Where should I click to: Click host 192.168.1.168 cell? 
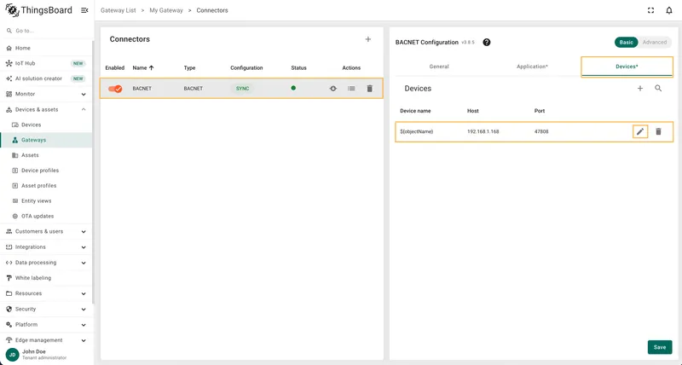(x=483, y=131)
